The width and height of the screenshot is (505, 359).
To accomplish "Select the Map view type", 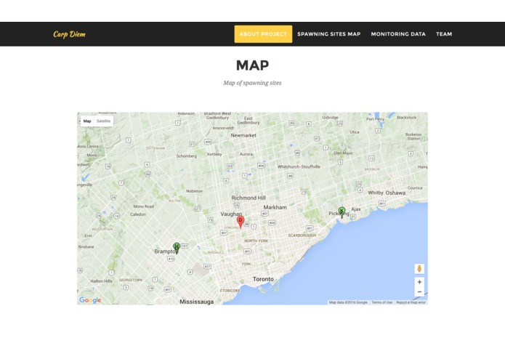I will pos(87,121).
